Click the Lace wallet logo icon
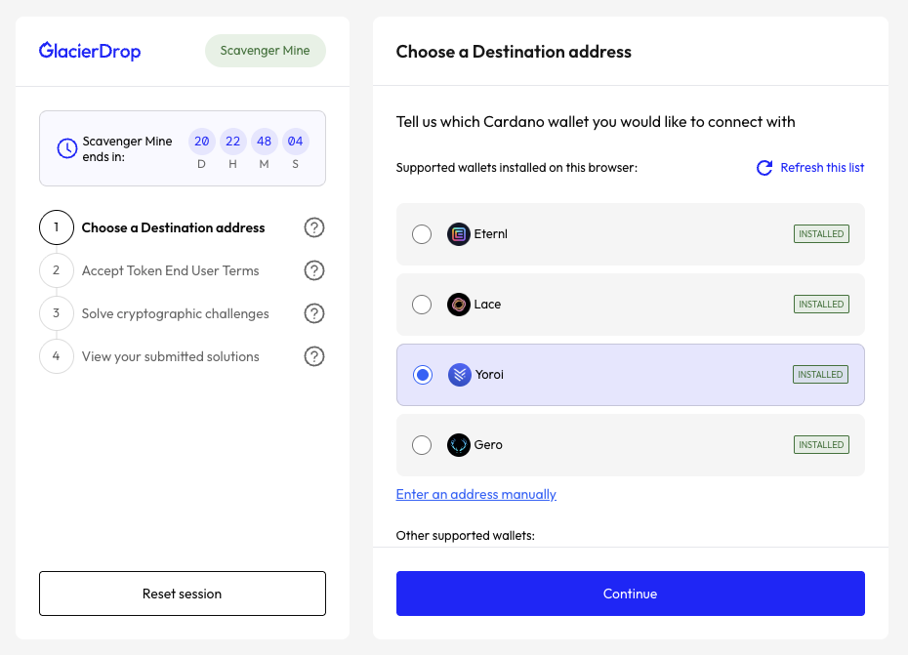 click(x=459, y=305)
